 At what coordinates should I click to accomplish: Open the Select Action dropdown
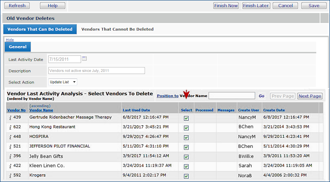click(63, 82)
